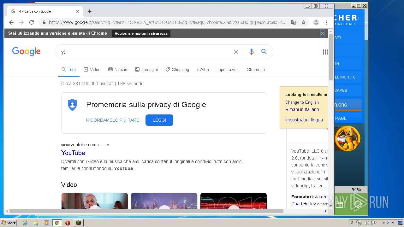
Task: Open volume control in system tray
Action: point(366,223)
